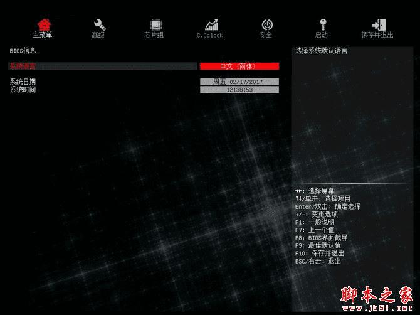This screenshot has width=420, height=315.
Task: Click the BIOS信息 heading
Action: [23, 51]
